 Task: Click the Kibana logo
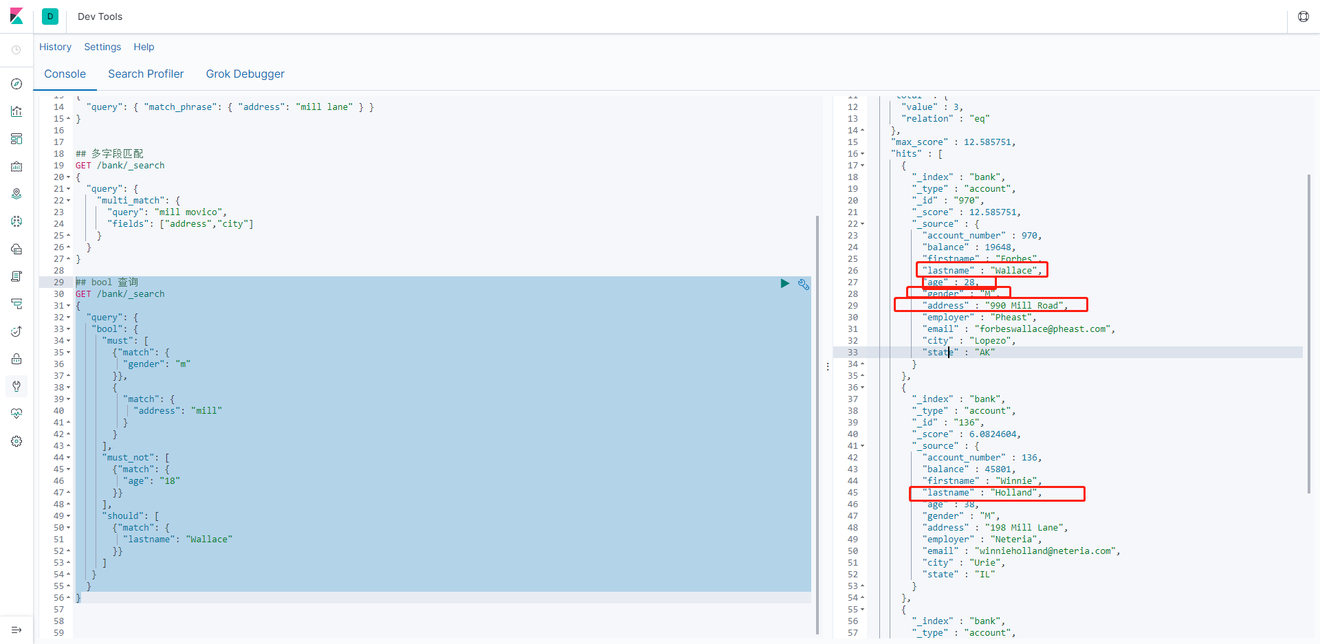[16, 16]
